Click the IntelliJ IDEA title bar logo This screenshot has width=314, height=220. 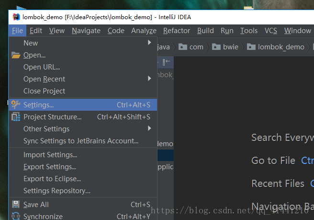tap(16, 17)
